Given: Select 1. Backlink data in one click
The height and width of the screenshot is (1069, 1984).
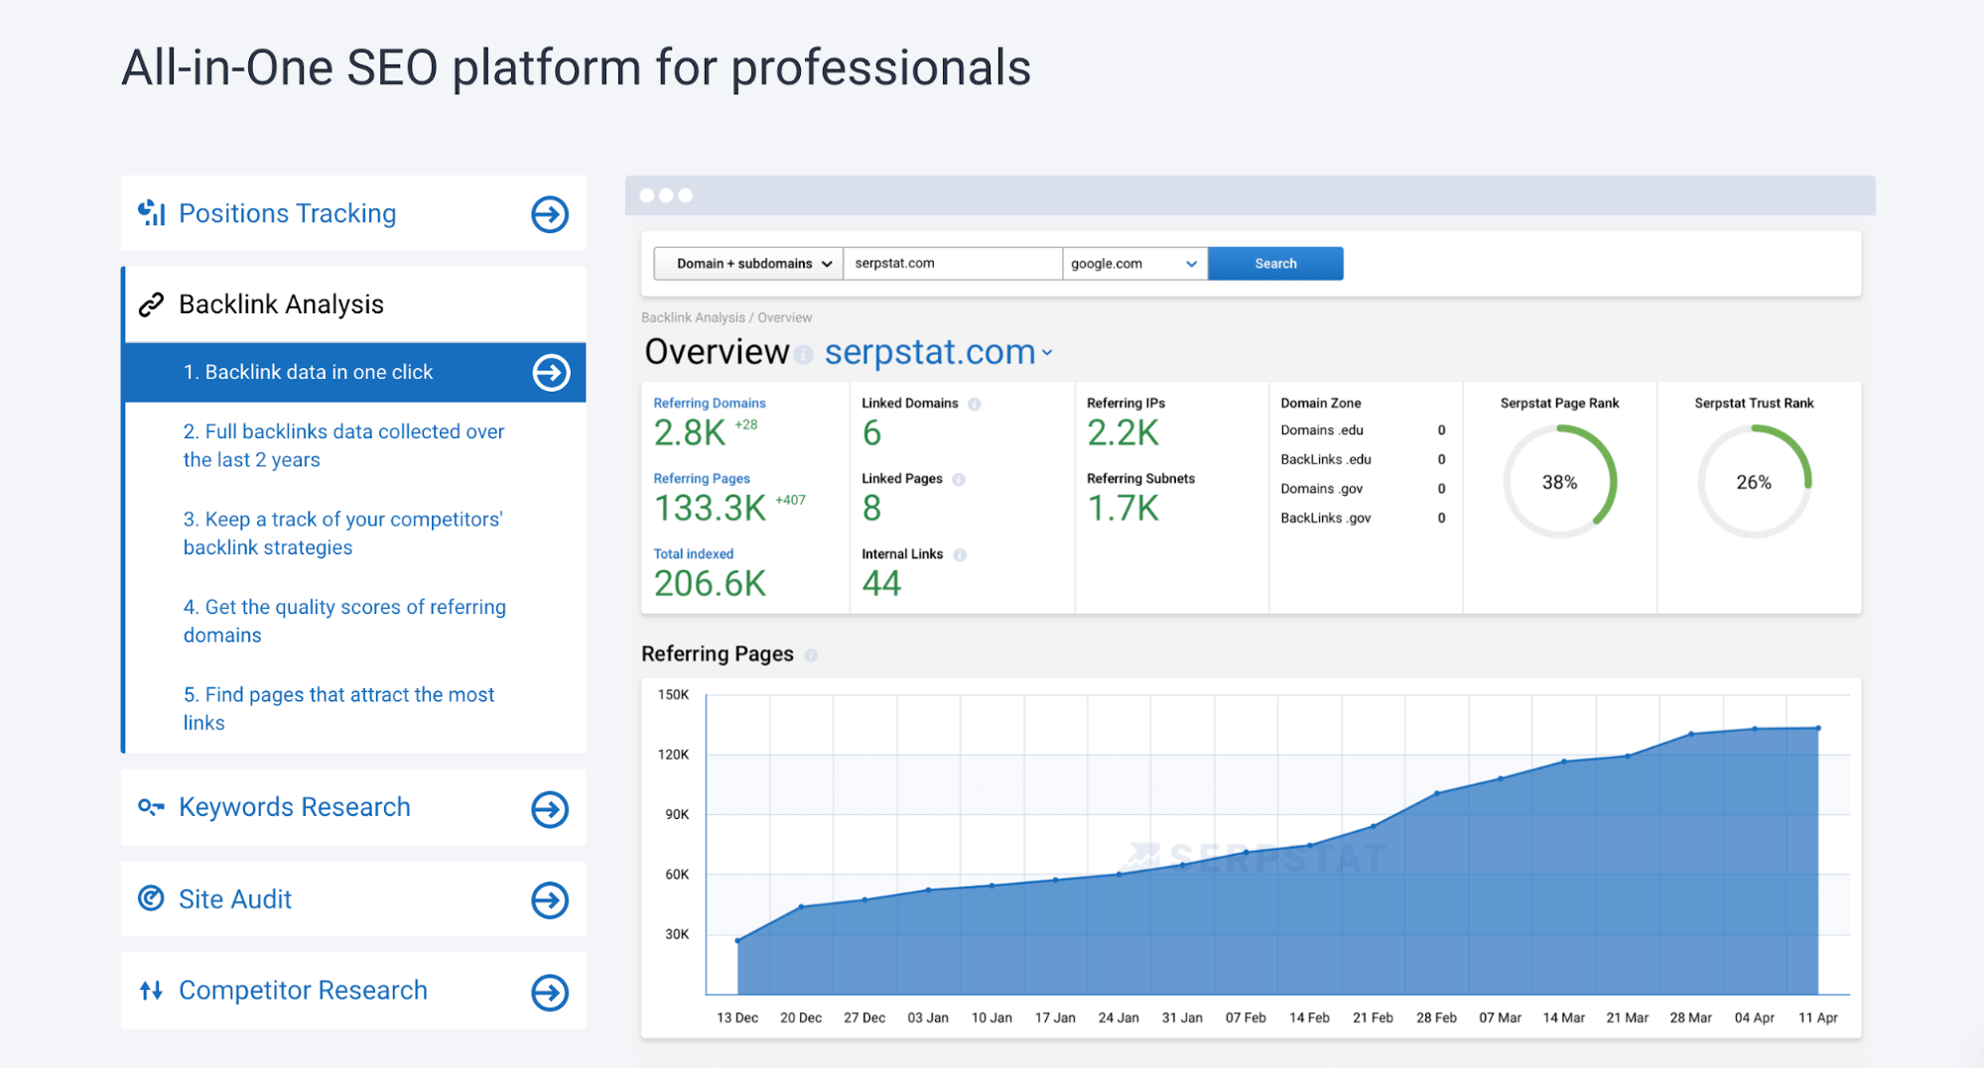Looking at the screenshot, I should pos(355,373).
